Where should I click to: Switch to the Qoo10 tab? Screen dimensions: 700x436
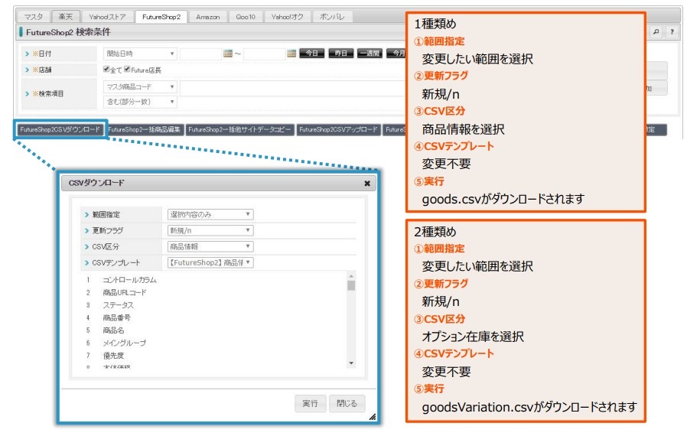coord(246,17)
